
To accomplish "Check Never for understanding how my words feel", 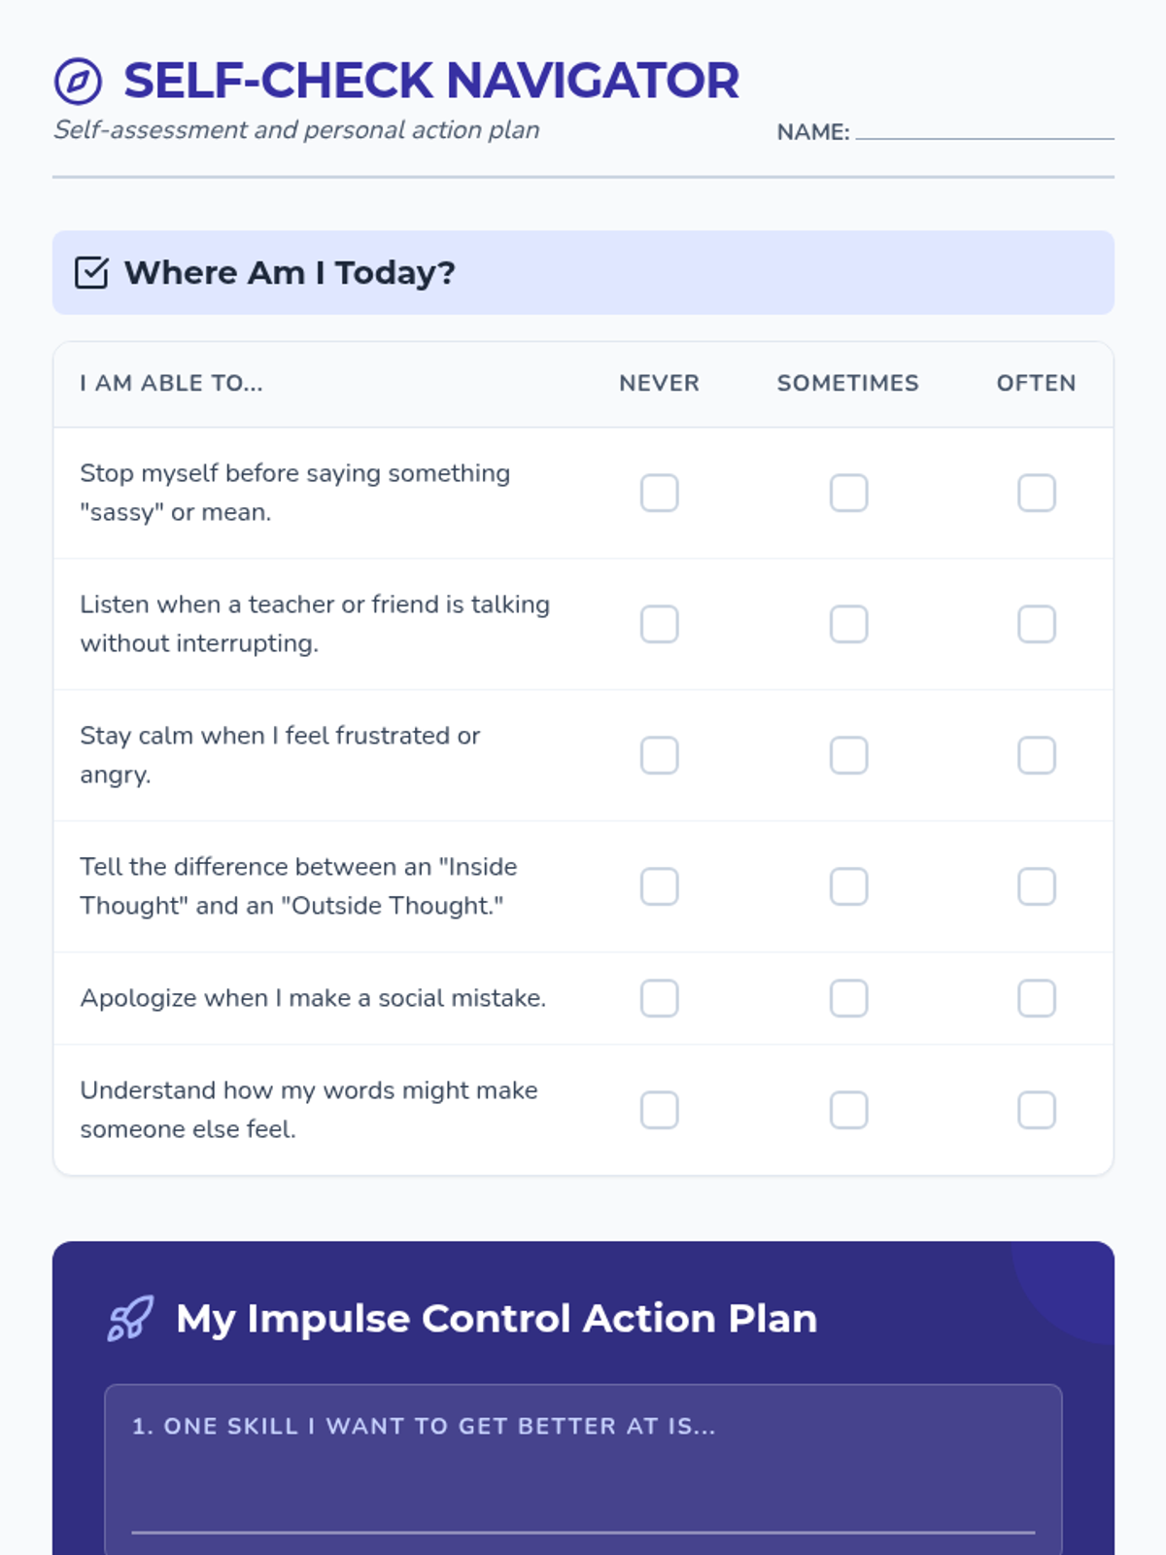I will click(659, 1110).
